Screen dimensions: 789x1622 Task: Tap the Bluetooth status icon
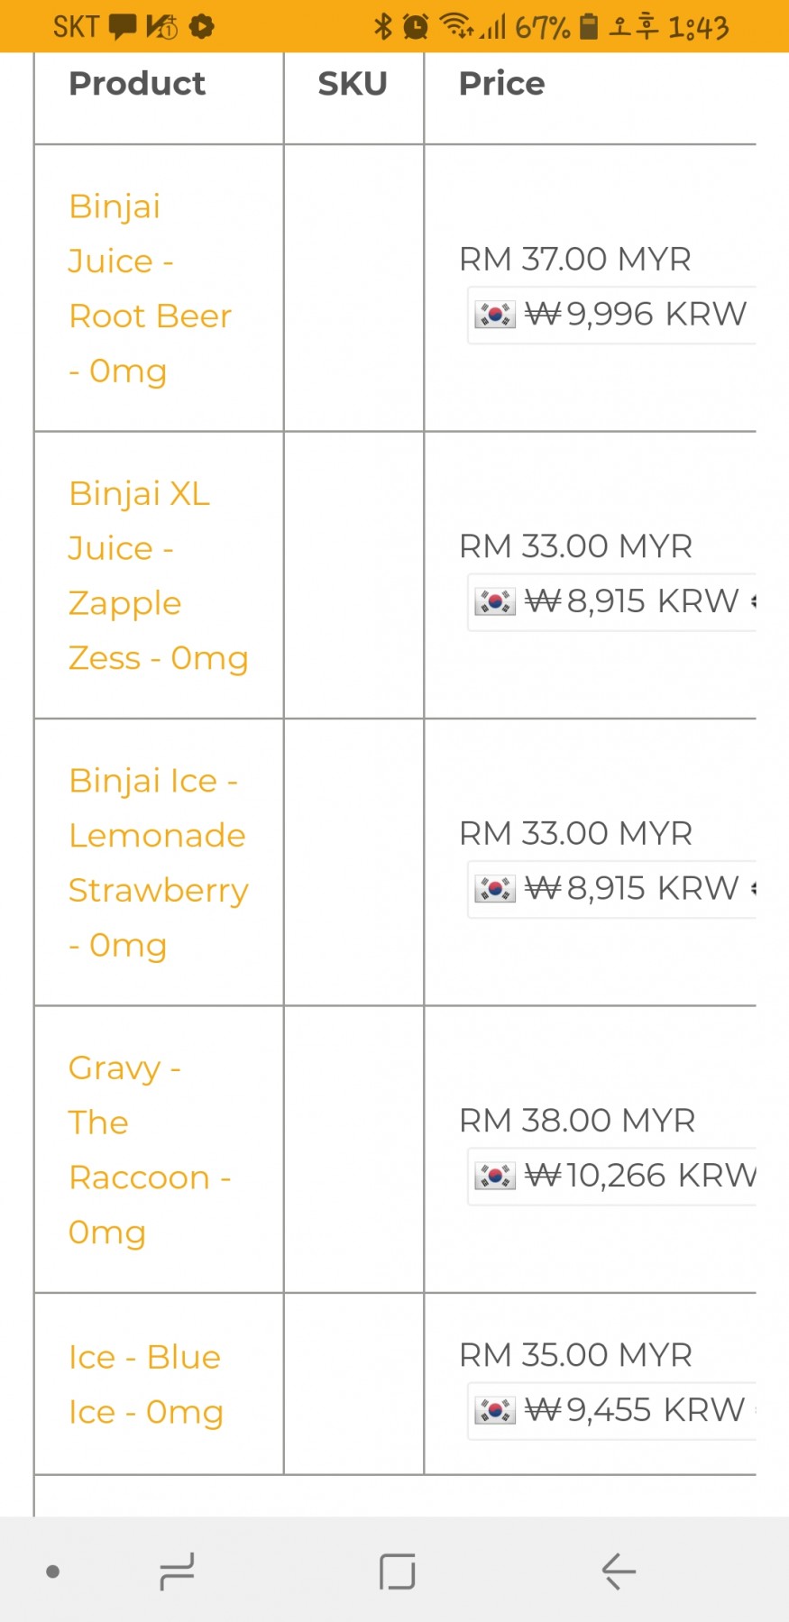[x=383, y=27]
